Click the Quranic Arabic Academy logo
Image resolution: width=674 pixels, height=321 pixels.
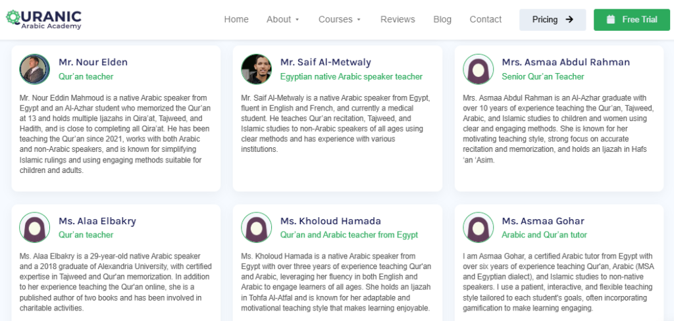pos(43,19)
